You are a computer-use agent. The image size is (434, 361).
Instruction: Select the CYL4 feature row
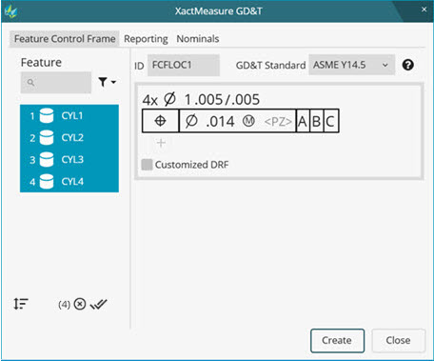69,182
